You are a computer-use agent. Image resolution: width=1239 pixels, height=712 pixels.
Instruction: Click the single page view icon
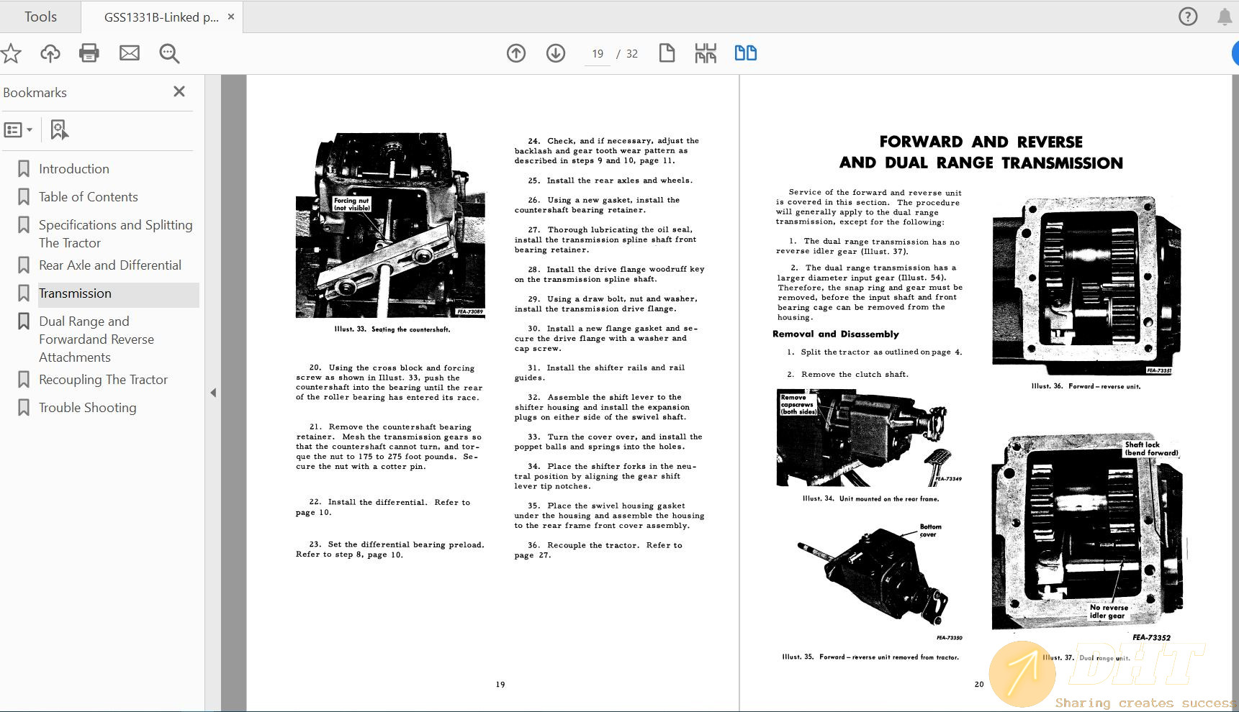pos(667,53)
